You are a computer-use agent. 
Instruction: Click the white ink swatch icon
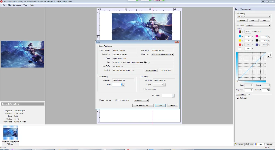[240, 49]
